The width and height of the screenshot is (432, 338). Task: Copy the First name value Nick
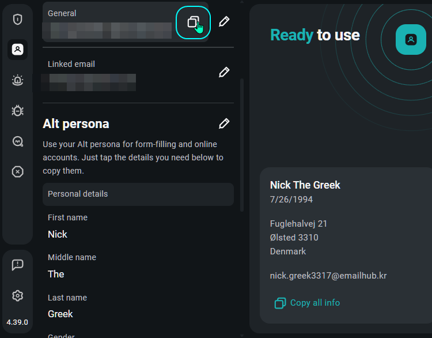(x=58, y=234)
